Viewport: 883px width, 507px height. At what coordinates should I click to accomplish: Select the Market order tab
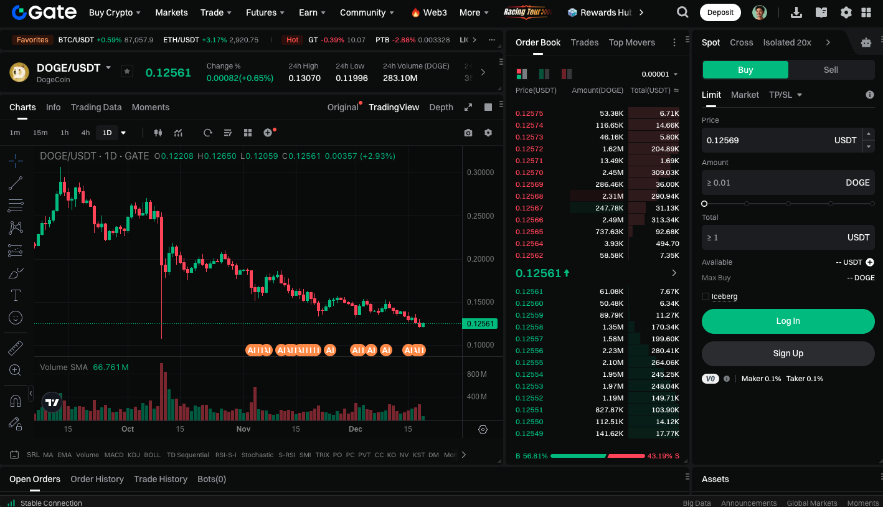click(x=745, y=95)
